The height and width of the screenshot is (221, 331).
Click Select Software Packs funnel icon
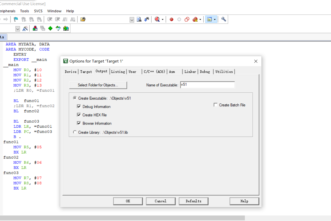coord(58,29)
